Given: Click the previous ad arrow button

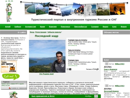Looking at the screenshot, I should 68,69.
